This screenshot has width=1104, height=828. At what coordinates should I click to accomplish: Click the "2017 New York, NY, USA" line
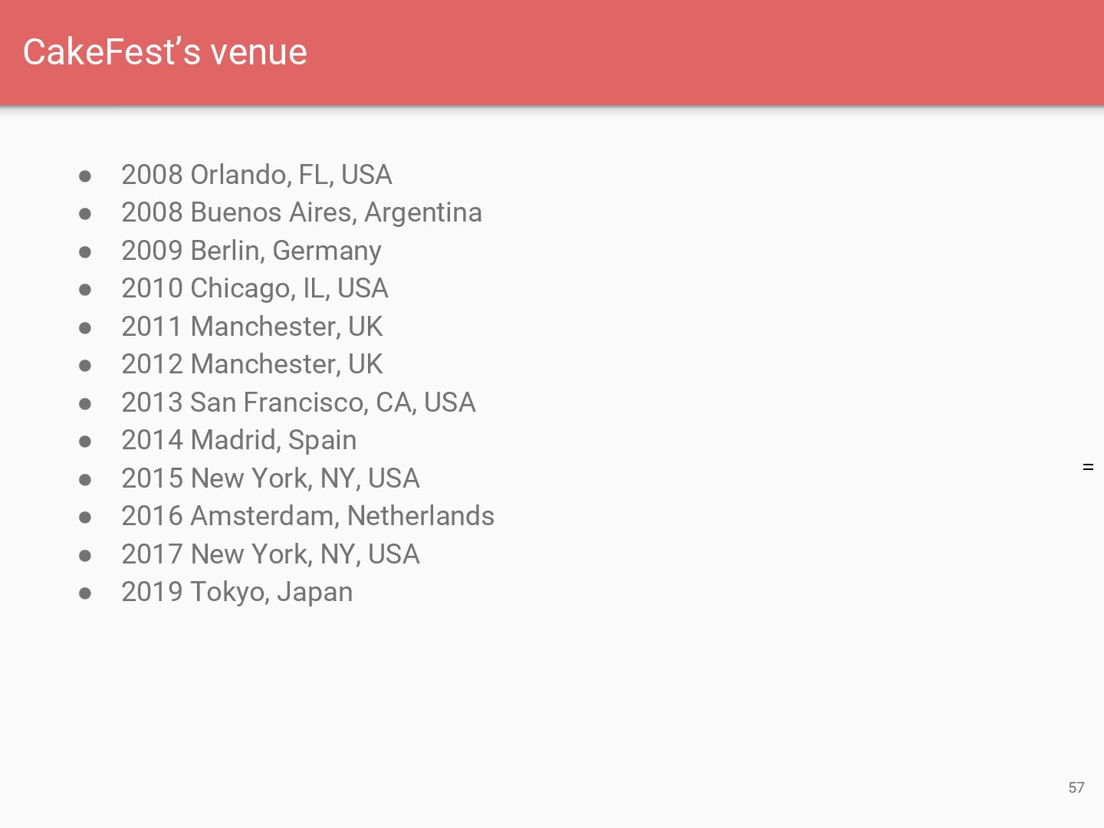270,554
